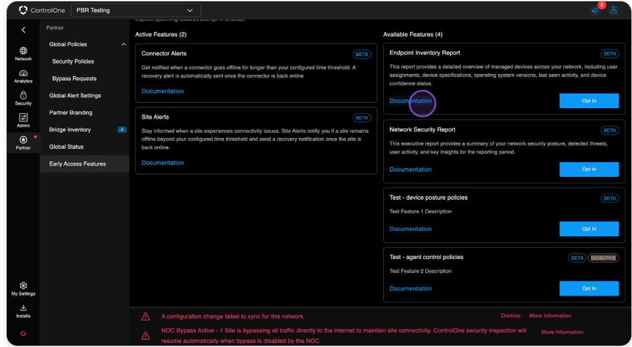Open More Information for NOC Bypass alert
Screen dimensions: 632x347
tap(562, 332)
